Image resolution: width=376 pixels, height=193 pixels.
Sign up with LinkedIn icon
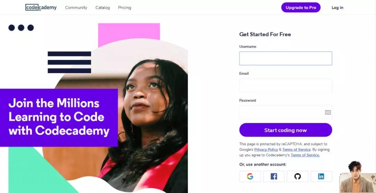pos(321,176)
